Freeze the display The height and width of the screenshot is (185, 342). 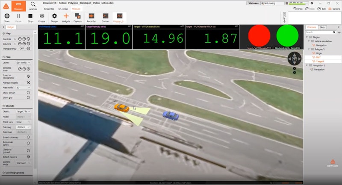point(42,18)
